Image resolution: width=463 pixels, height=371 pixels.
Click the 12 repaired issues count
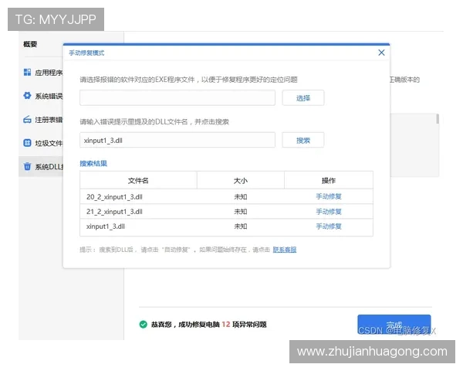pyautogui.click(x=226, y=325)
